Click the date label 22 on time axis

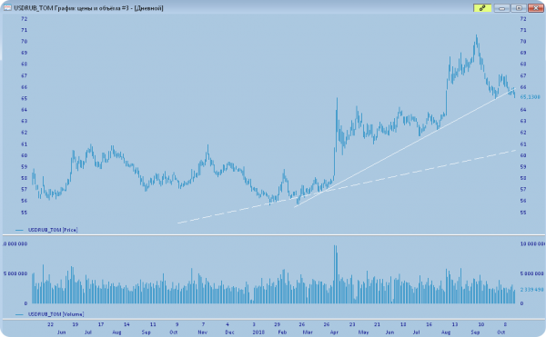(50, 324)
